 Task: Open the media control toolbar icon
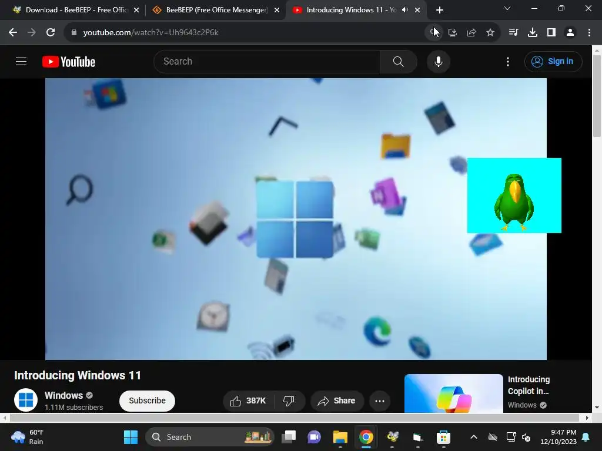pos(513,33)
